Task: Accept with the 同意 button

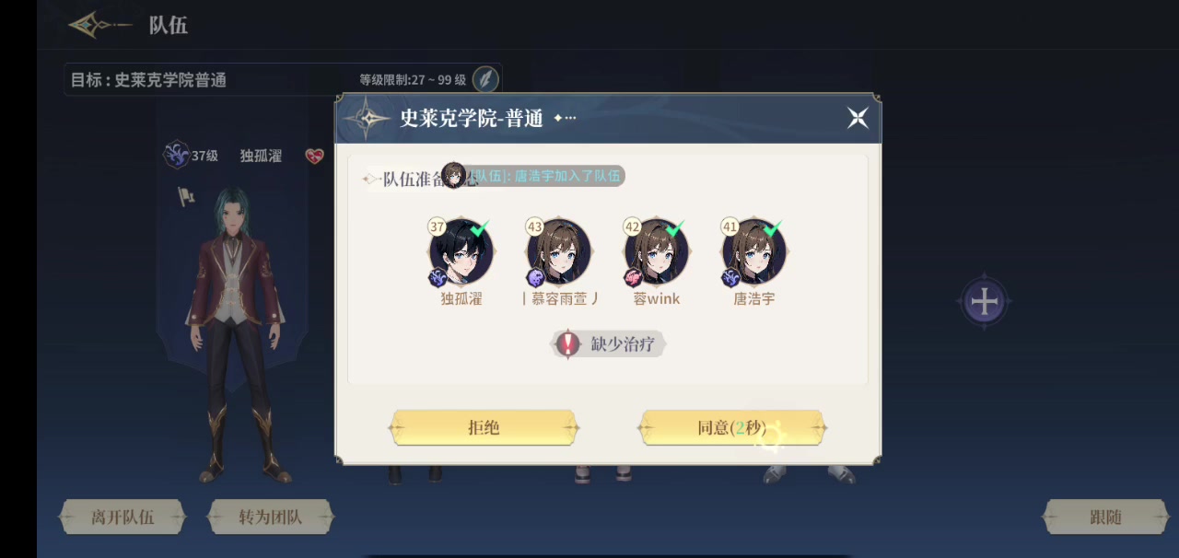Action: pos(732,428)
